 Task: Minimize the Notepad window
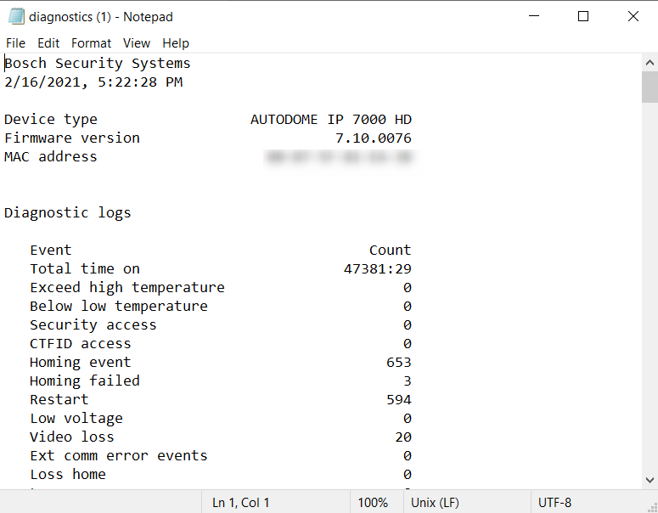(534, 16)
